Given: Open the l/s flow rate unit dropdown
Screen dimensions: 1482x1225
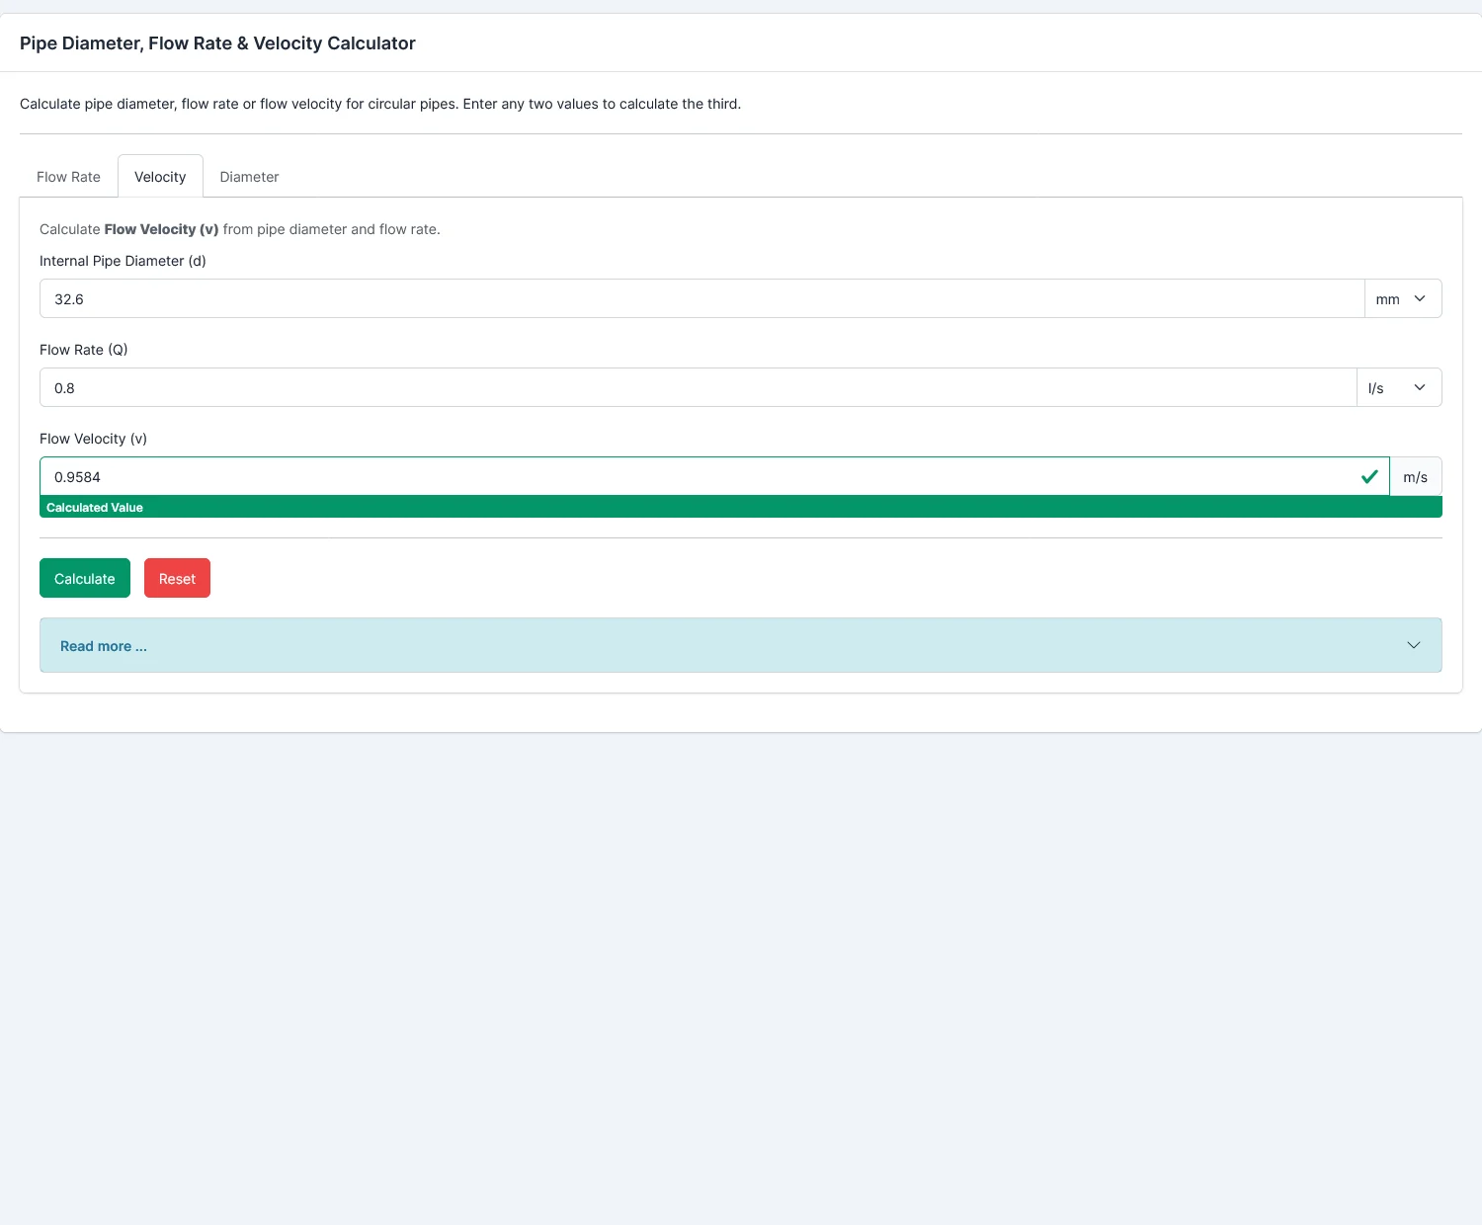Looking at the screenshot, I should coord(1399,387).
